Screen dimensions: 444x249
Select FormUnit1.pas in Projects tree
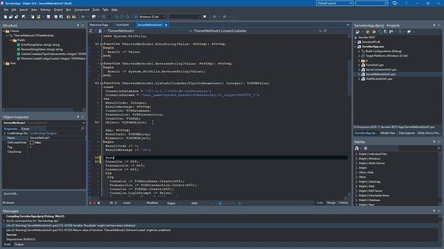click(375, 65)
